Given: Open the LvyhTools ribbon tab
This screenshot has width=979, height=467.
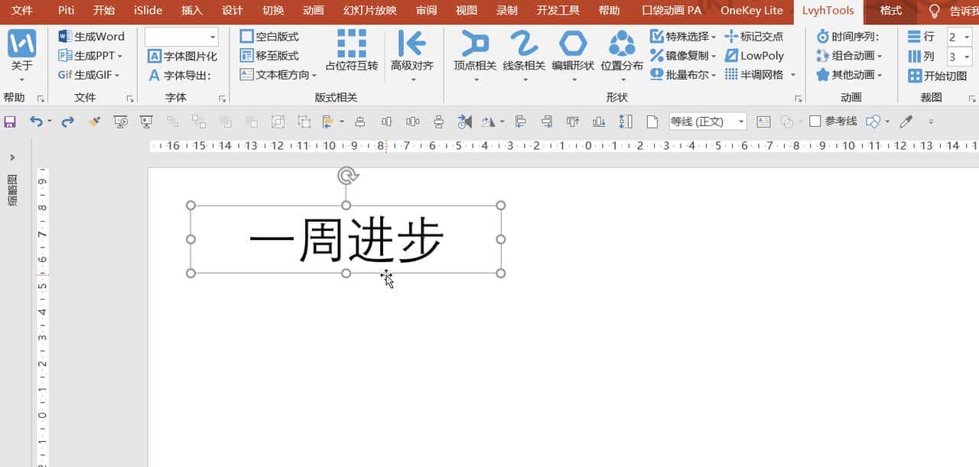Looking at the screenshot, I should tap(828, 11).
